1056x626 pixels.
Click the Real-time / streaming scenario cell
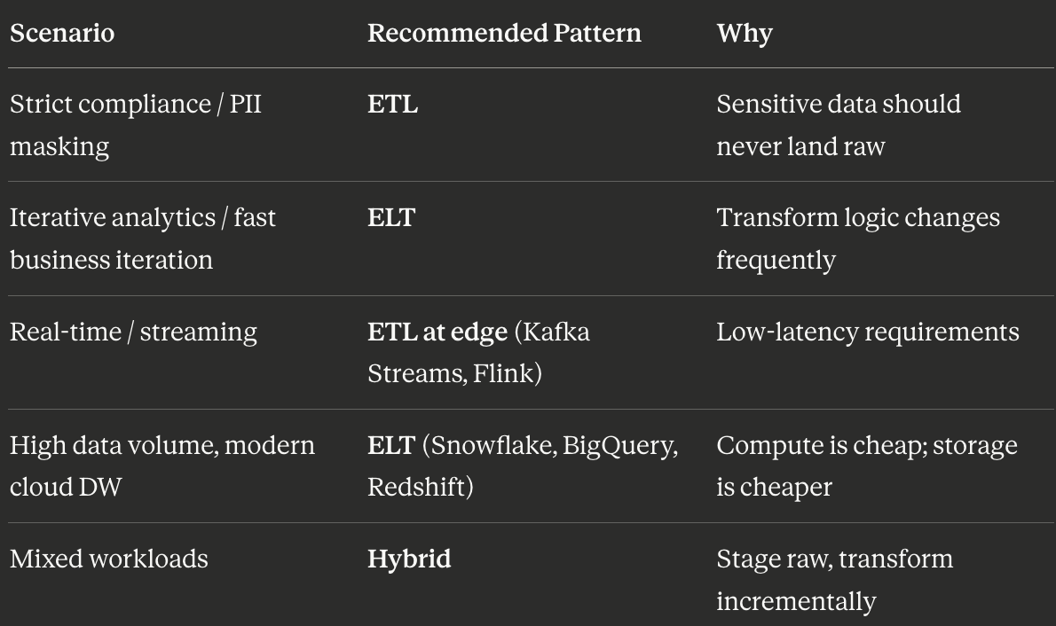point(133,333)
